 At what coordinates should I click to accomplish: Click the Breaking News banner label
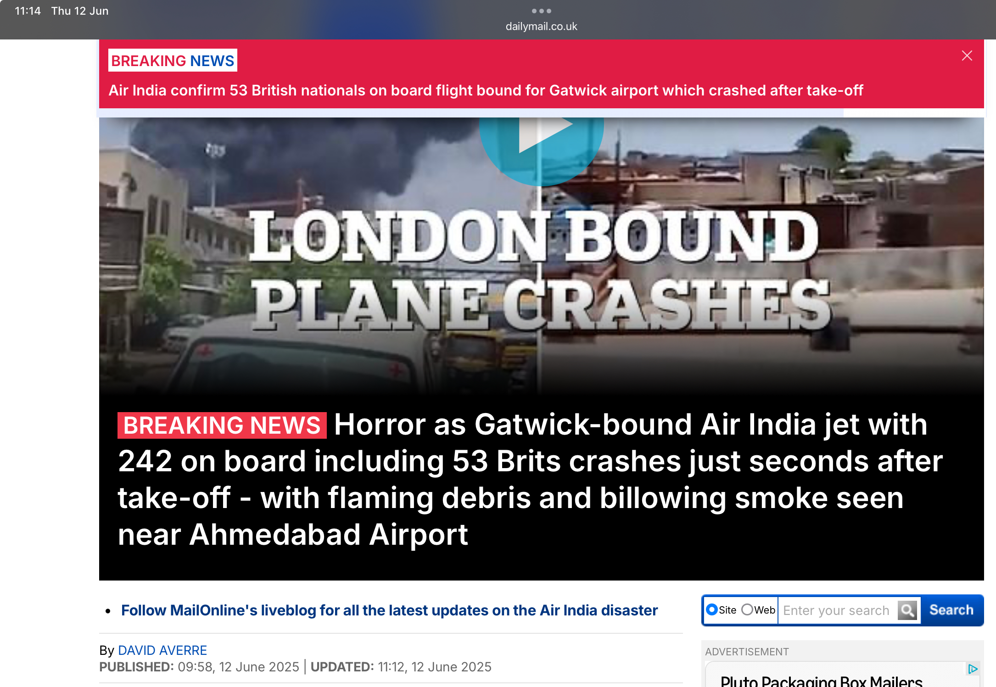[173, 61]
